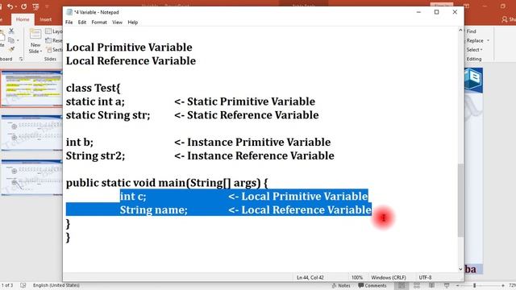This screenshot has width=516, height=290.
Task: Click the PowerPoint Redo icon
Action: pos(23,6)
